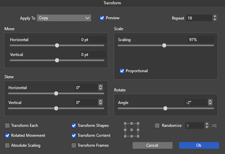The width and height of the screenshot is (225, 154).
Task: Enable the Transform Frames checkbox
Action: (74, 145)
